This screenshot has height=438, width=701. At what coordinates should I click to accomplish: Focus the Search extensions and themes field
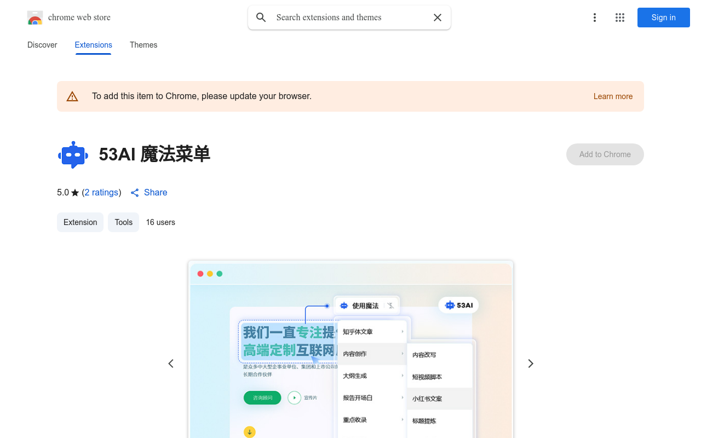click(349, 18)
